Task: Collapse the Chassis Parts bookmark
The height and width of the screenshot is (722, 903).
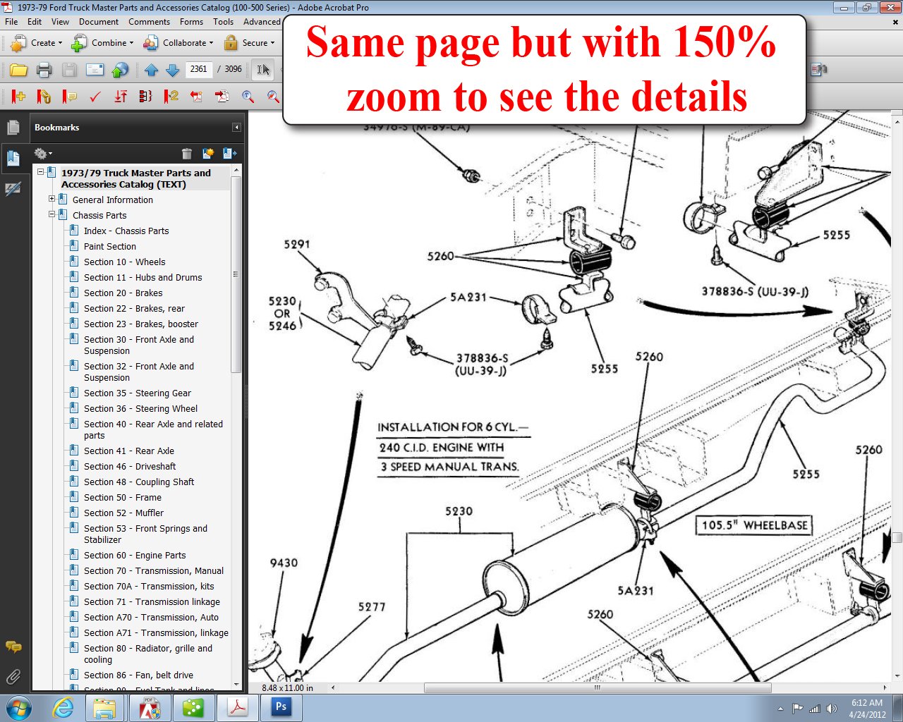Action: click(x=51, y=215)
